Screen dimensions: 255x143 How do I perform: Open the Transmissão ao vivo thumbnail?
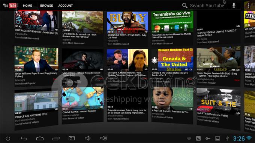[x=172, y=22]
